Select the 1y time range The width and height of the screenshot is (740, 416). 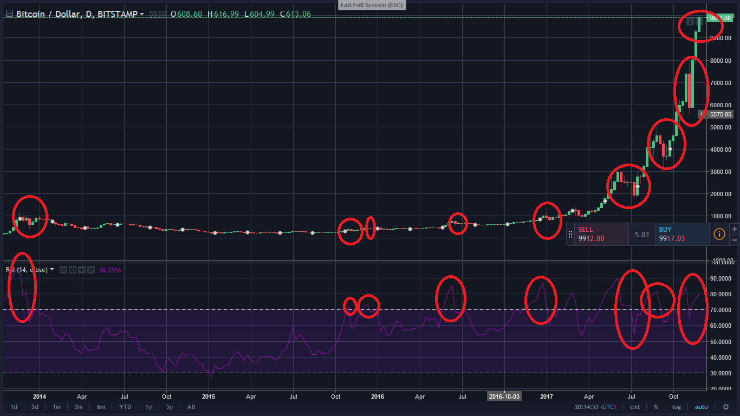pos(148,407)
